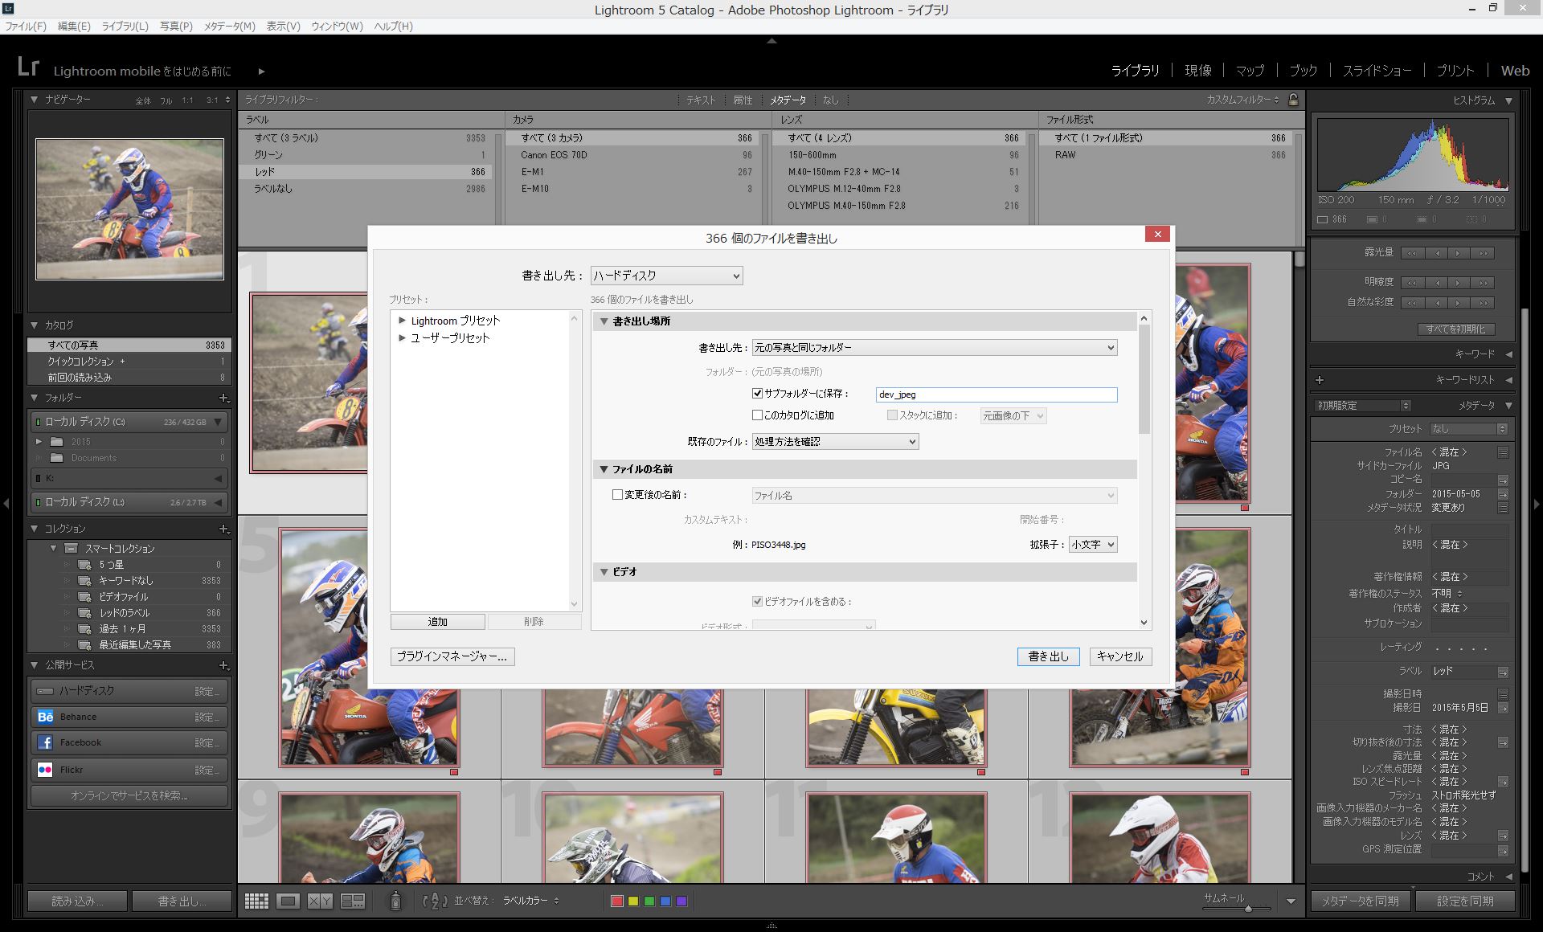
Task: Click the subfolder name dev_jpeg field
Action: [996, 394]
